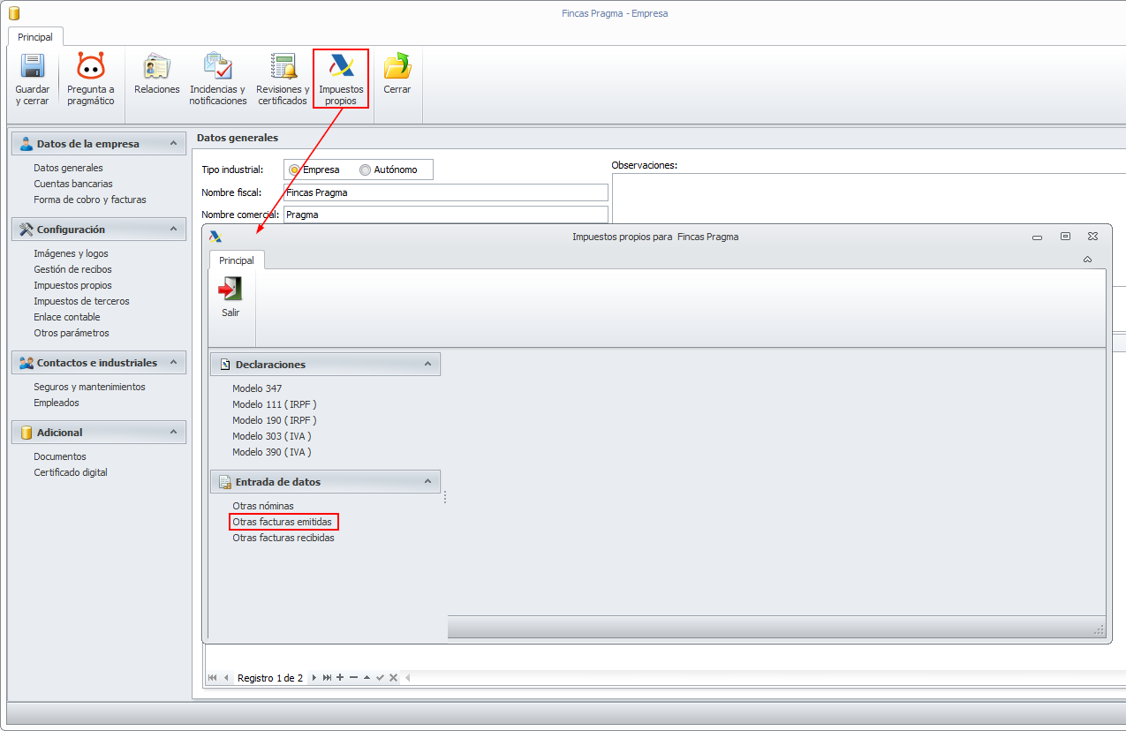Go to next record in navigator
This screenshot has height=731, width=1126.
click(314, 678)
